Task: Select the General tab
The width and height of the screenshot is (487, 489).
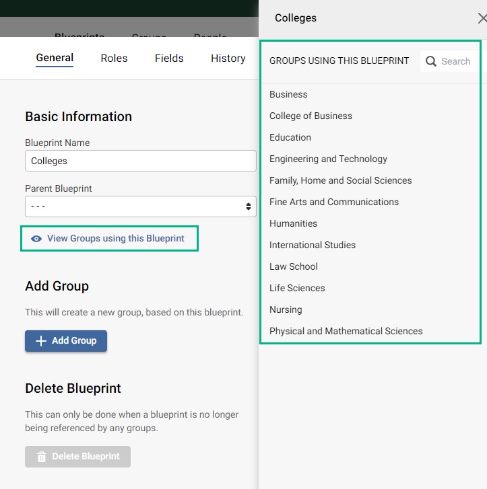Action: coord(55,59)
